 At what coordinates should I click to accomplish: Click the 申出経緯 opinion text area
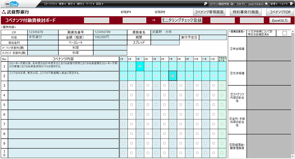tap(268, 49)
